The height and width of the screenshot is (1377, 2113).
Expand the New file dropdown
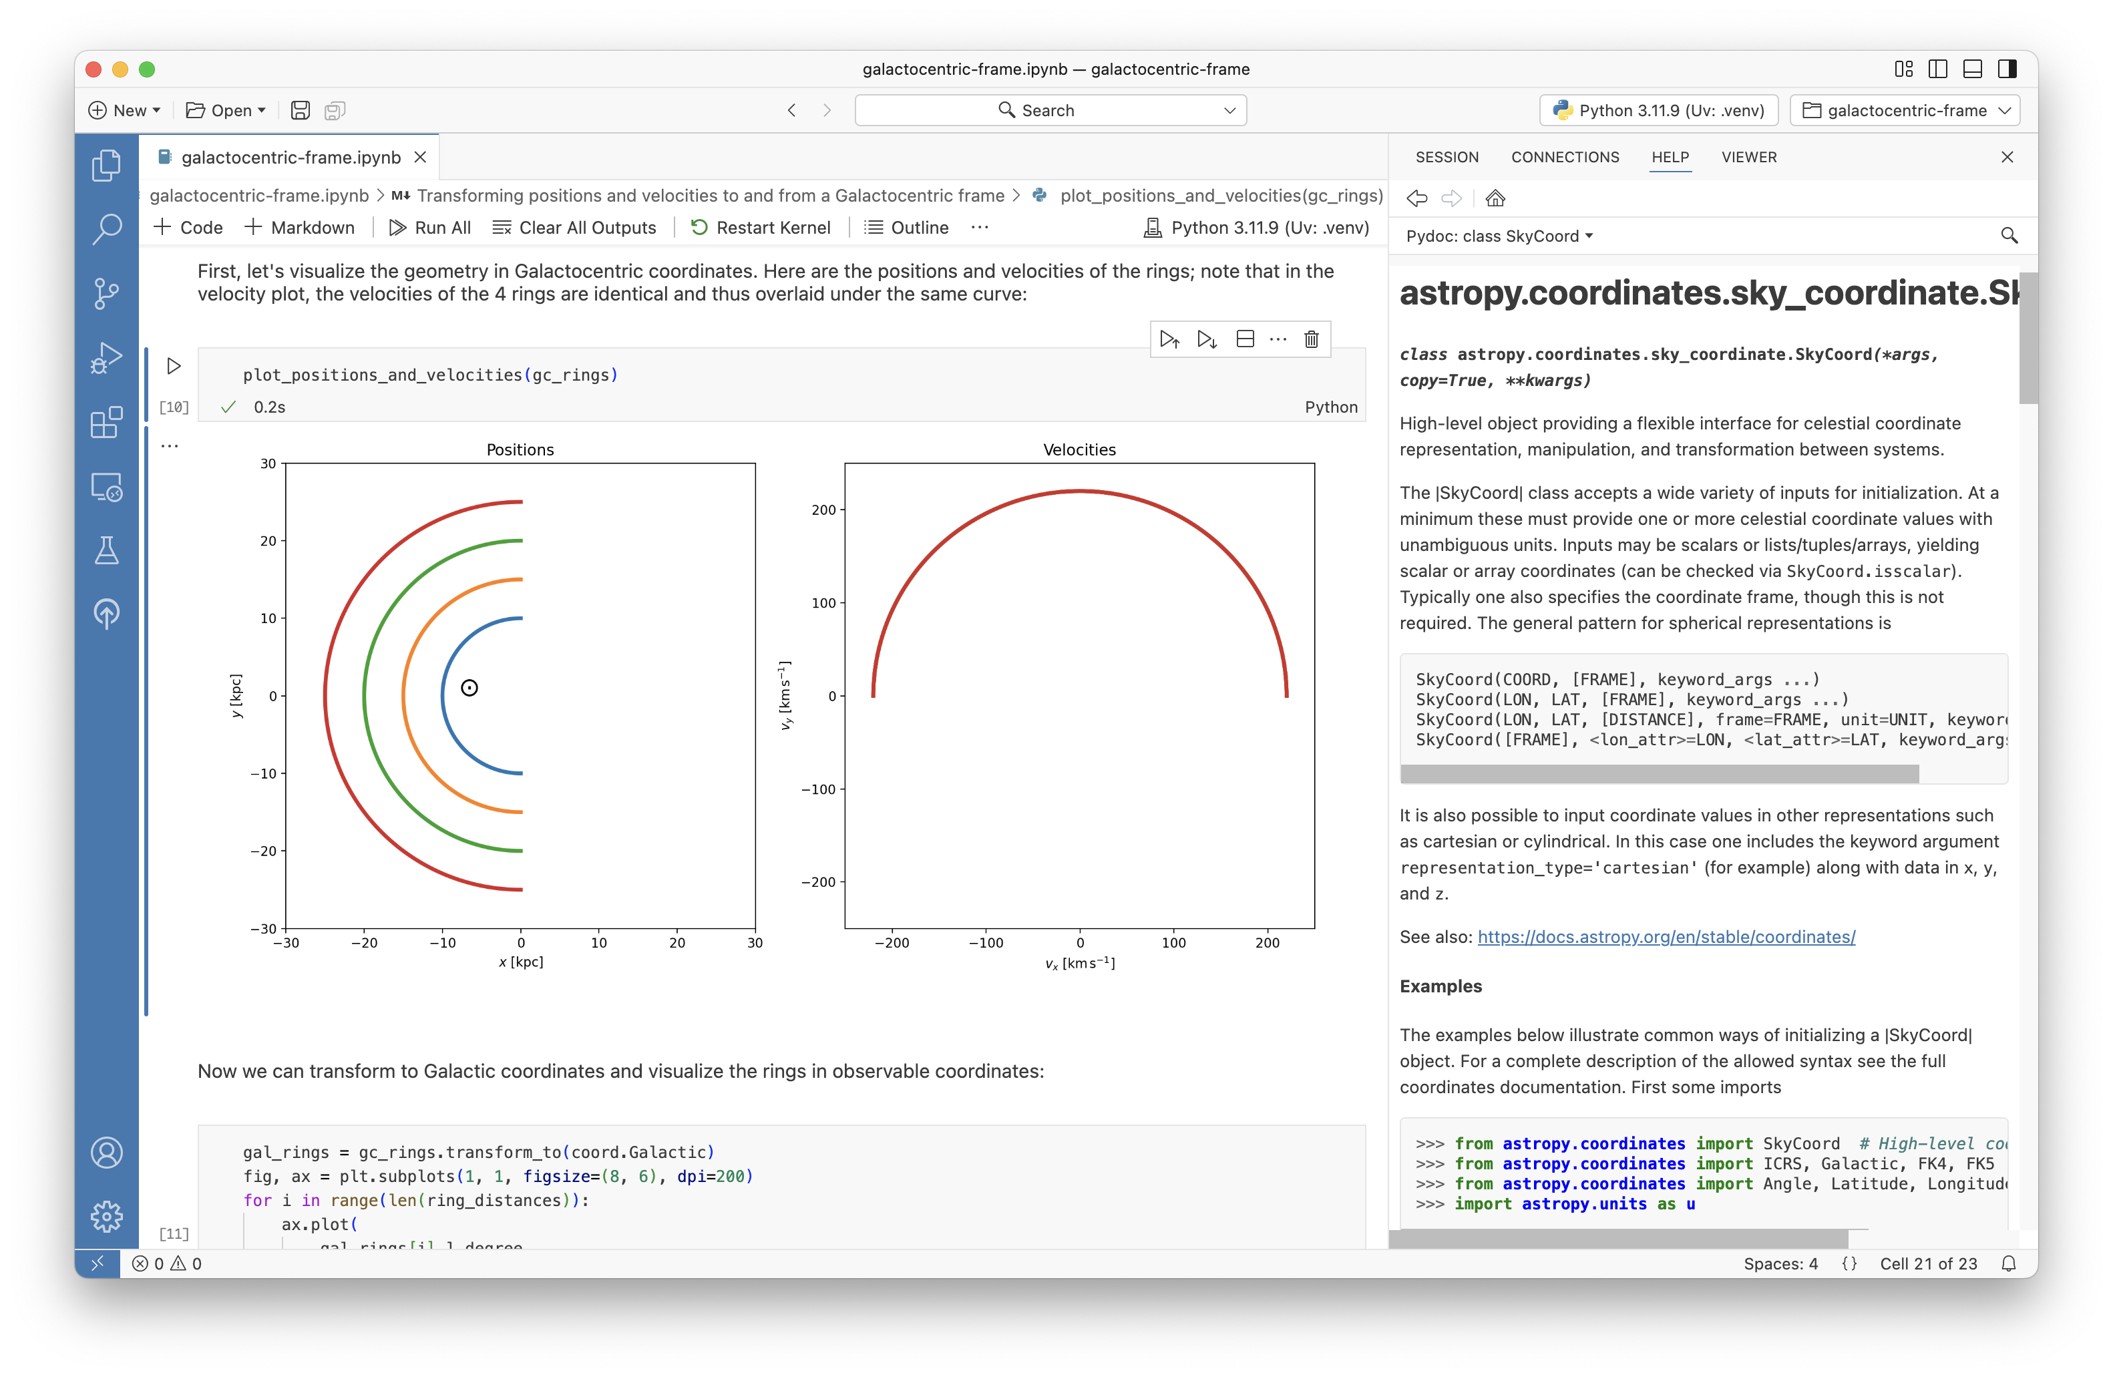[156, 110]
